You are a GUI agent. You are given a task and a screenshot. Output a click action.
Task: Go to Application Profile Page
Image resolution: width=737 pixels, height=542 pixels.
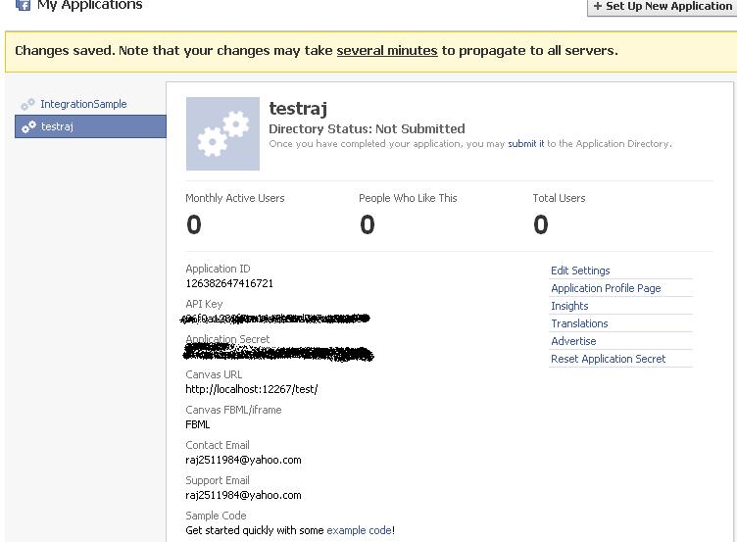pyautogui.click(x=606, y=288)
